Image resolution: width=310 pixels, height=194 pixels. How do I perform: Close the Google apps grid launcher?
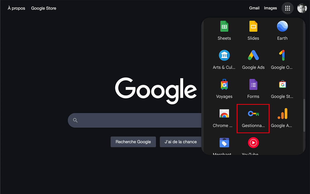tap(288, 8)
